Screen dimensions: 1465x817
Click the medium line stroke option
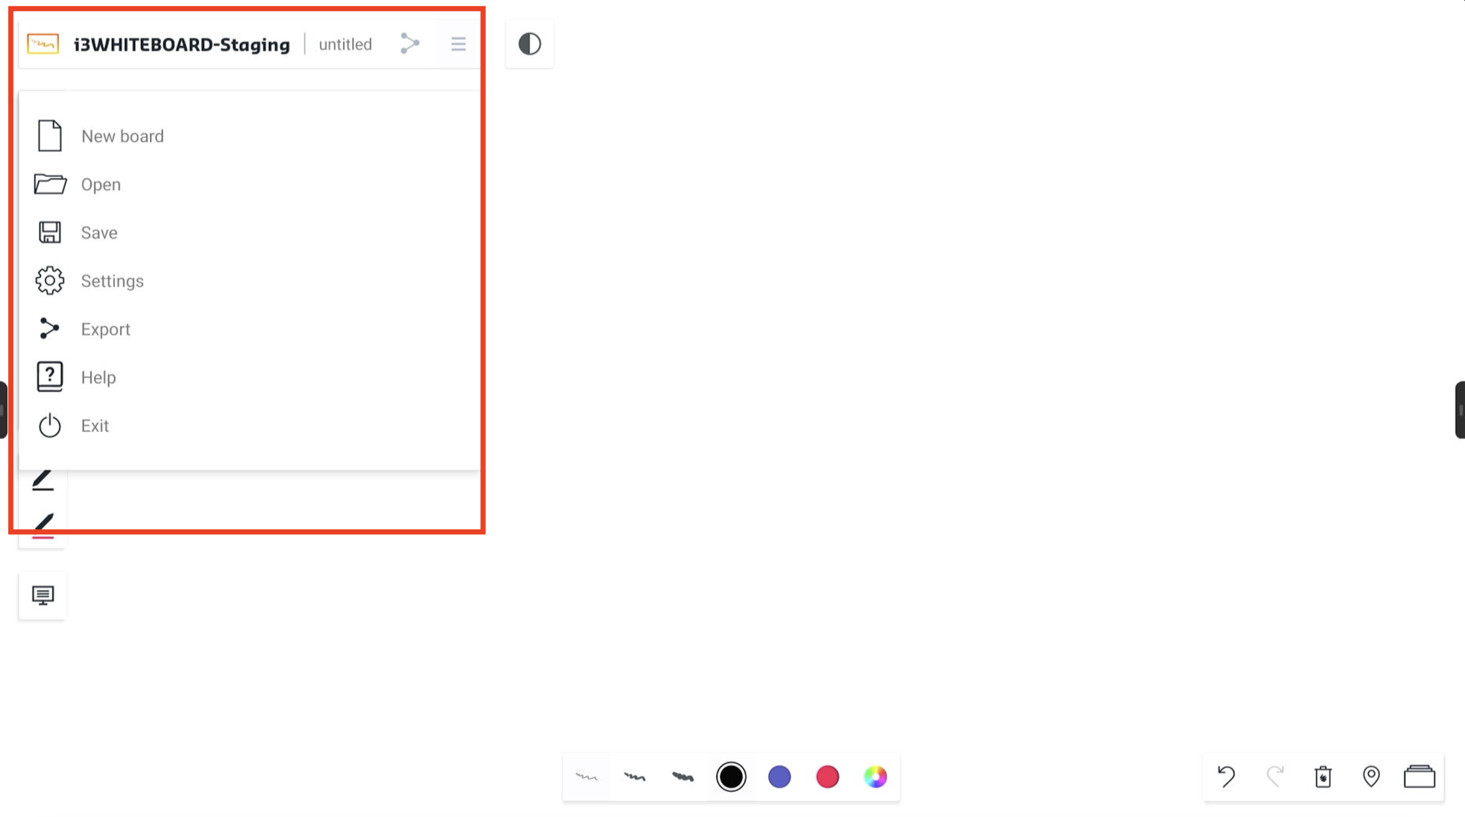click(634, 776)
